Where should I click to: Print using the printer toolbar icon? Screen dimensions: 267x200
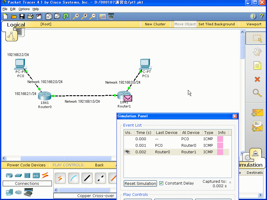pyautogui.click(x=30, y=16)
